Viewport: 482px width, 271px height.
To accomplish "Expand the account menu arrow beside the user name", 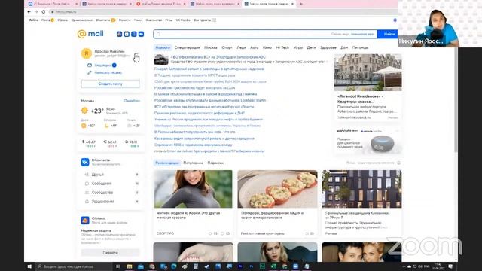I will pos(136,54).
